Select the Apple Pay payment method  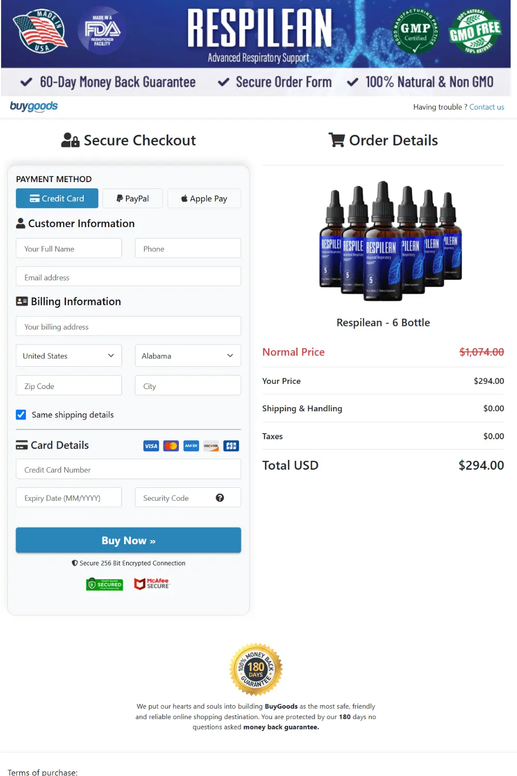point(204,198)
